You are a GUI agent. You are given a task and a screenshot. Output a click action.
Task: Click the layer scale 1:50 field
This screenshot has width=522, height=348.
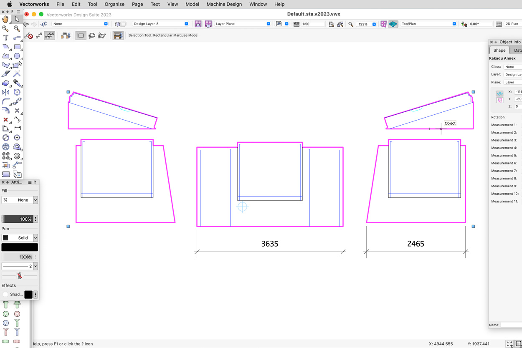point(312,24)
